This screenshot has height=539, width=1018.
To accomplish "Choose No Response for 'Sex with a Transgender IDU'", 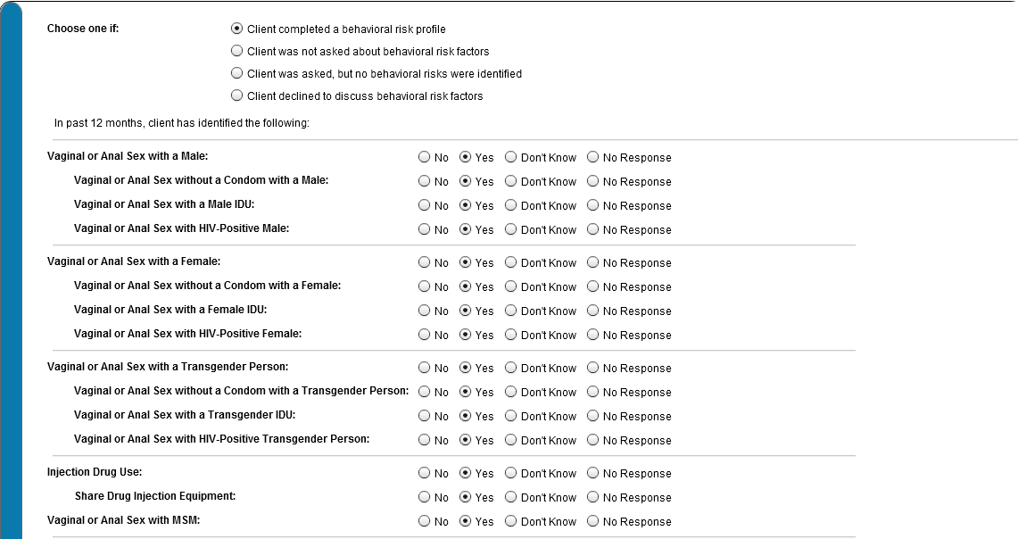I will point(592,416).
